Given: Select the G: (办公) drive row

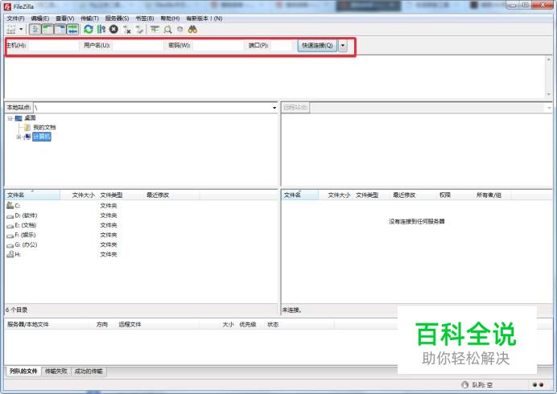Looking at the screenshot, I should tap(141, 244).
